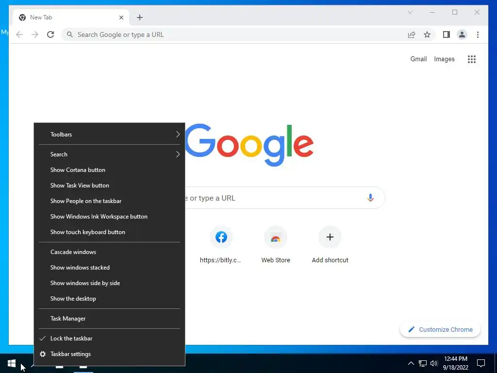This screenshot has height=373, width=497.
Task: Select Show the desktop
Action: click(109, 299)
